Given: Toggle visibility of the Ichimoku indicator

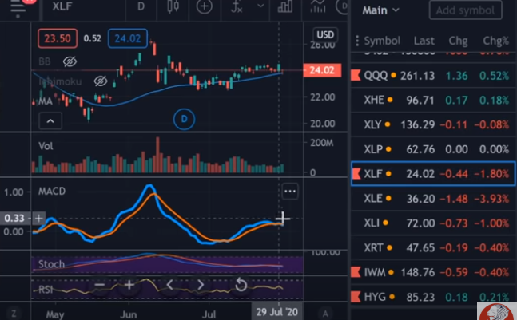Looking at the screenshot, I should pos(101,81).
